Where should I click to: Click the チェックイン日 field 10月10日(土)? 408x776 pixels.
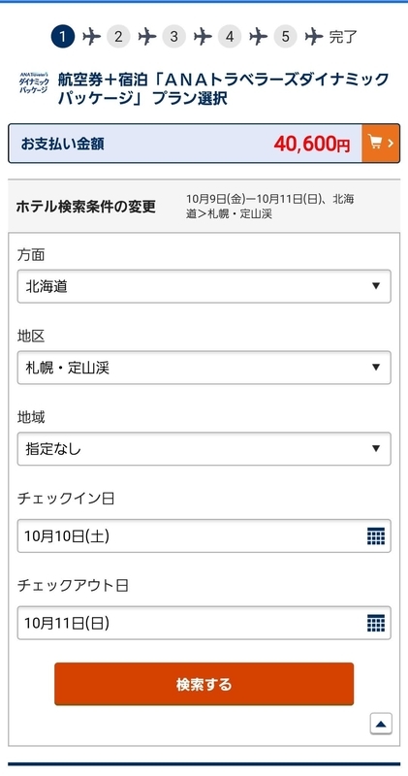tap(204, 536)
